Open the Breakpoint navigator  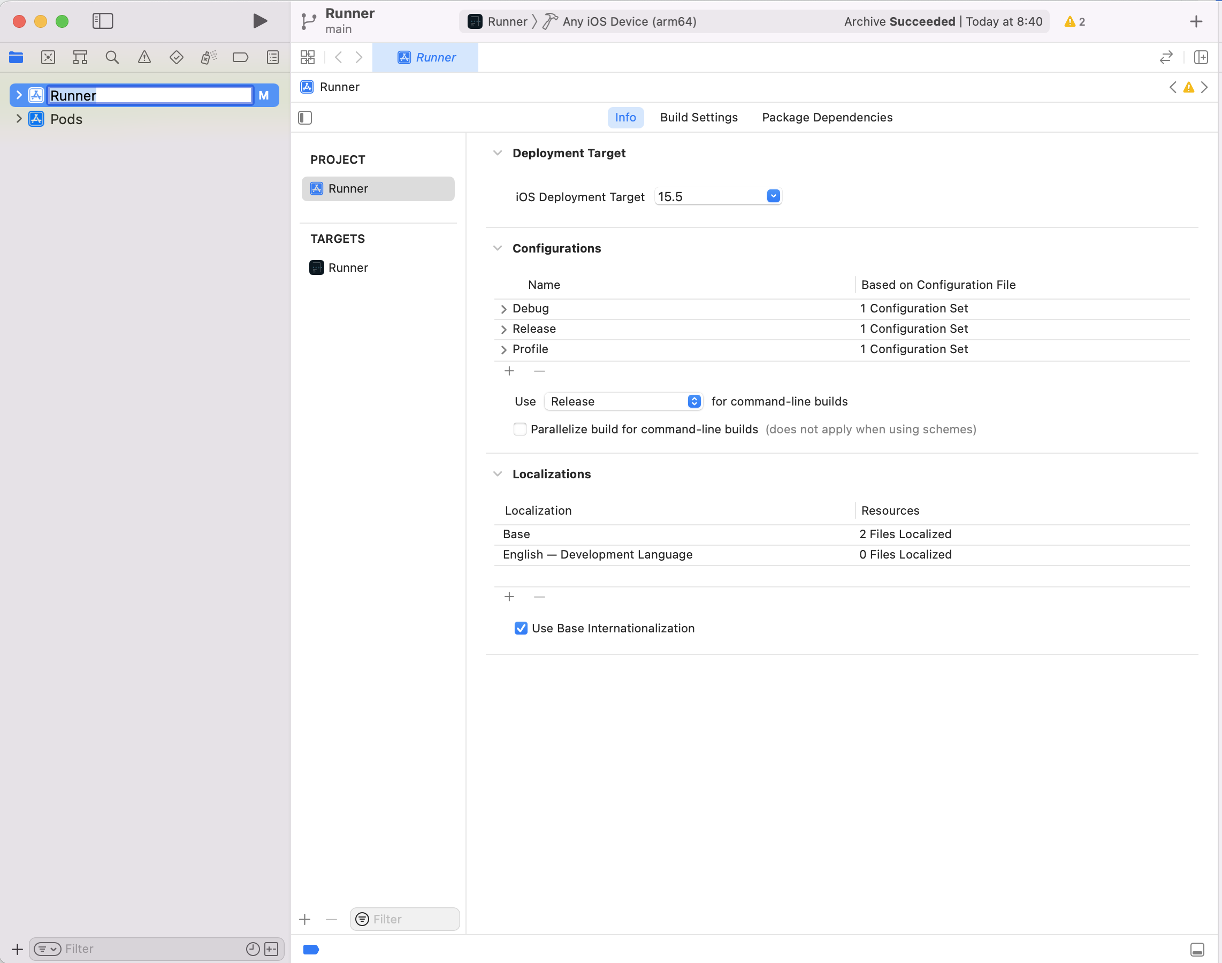coord(241,57)
